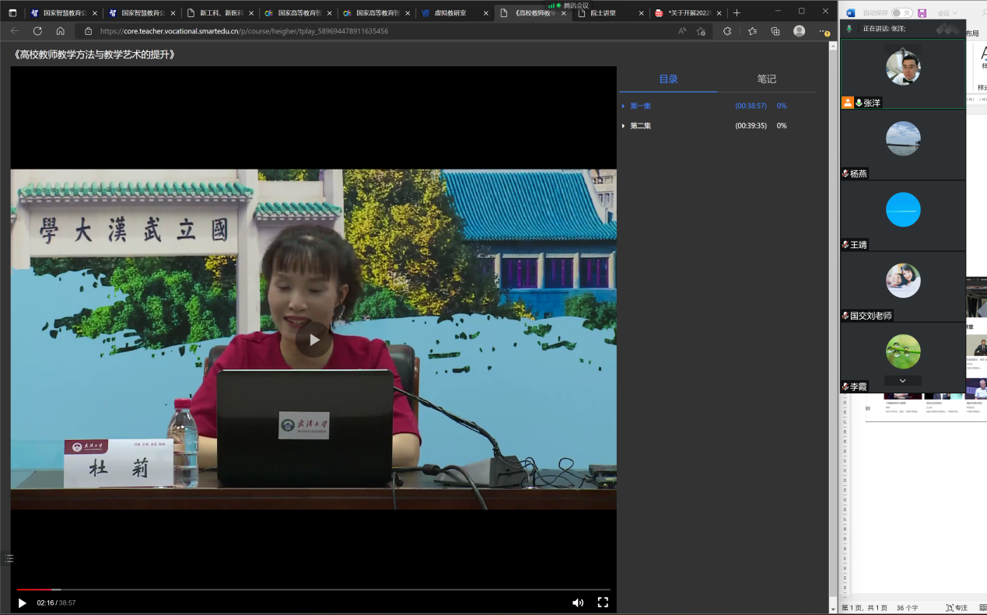Refresh the browser page
This screenshot has height=615, width=987.
point(37,31)
